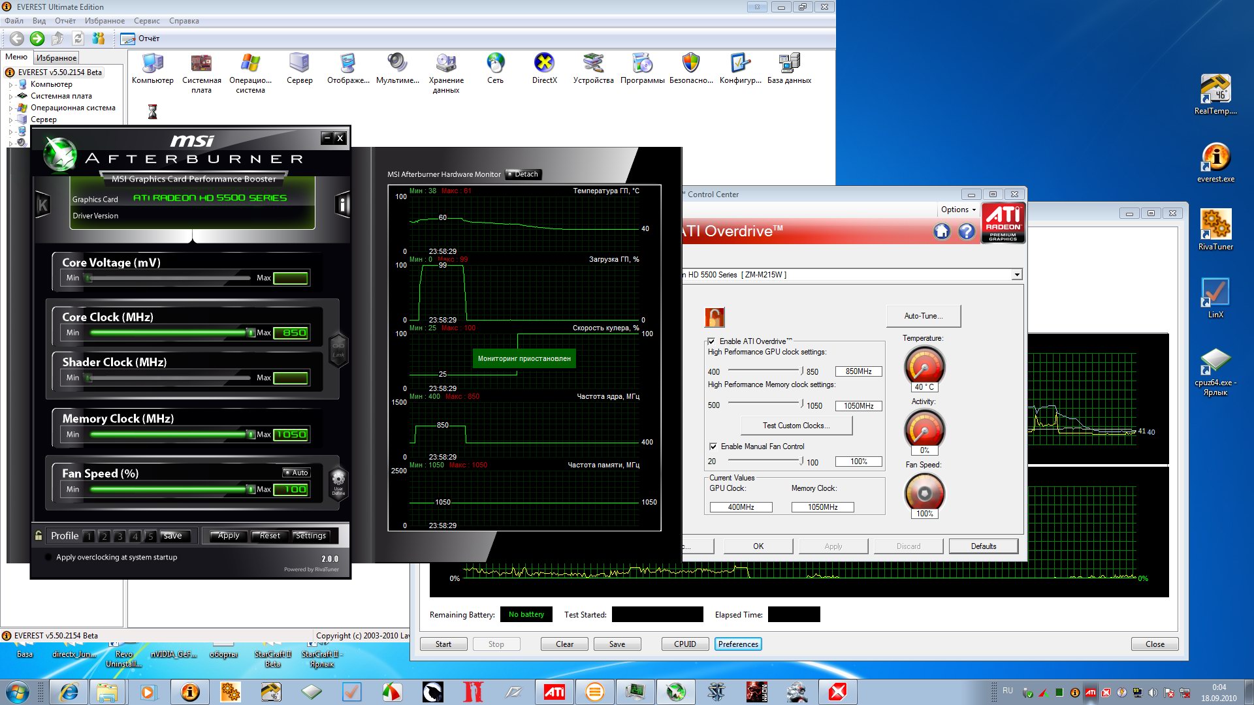Image resolution: width=1254 pixels, height=705 pixels.
Task: Open the Безопасность shield icon
Action: coord(690,64)
